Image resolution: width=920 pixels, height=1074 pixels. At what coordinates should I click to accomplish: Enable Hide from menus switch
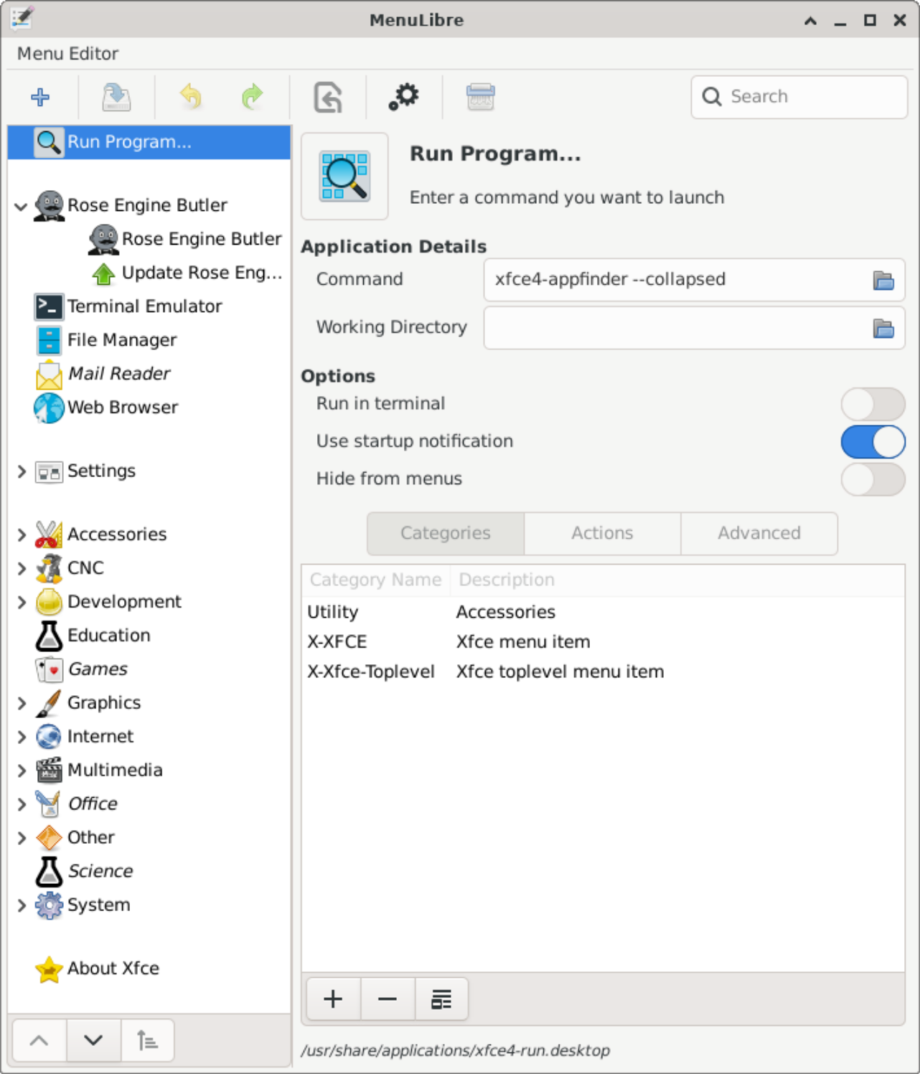click(873, 479)
